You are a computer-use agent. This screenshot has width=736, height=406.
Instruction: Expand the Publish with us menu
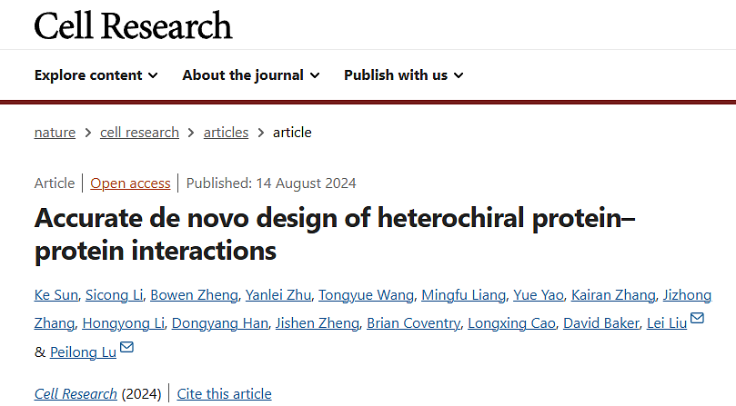click(x=403, y=75)
